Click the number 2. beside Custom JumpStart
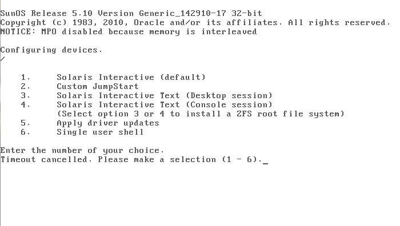This screenshot has height=226, width=400. pos(26,86)
